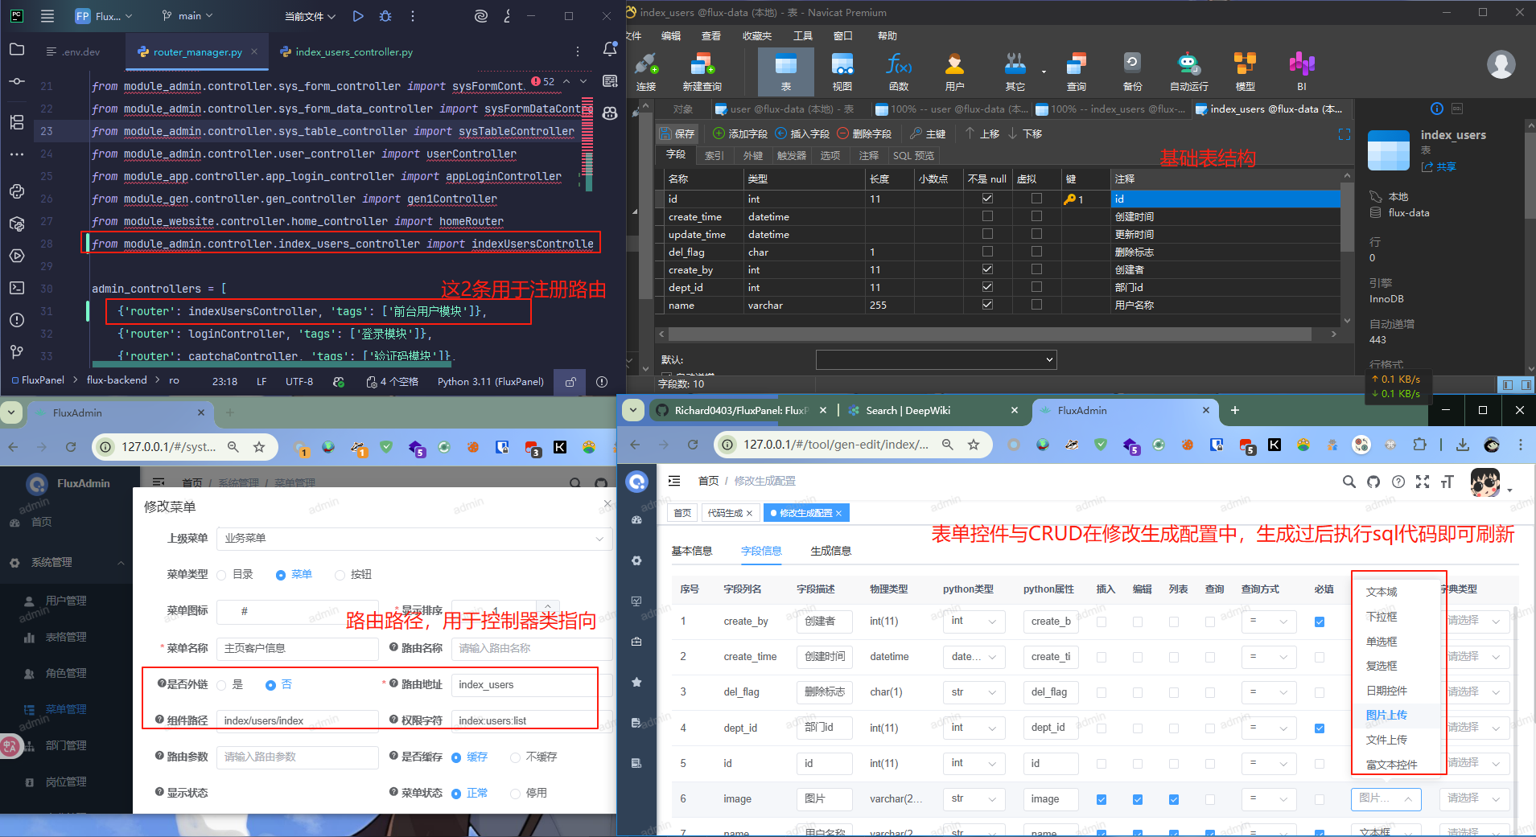Toggle fullscreen icon in right FluxAdmin header
Image resolution: width=1536 pixels, height=837 pixels.
1423,482
